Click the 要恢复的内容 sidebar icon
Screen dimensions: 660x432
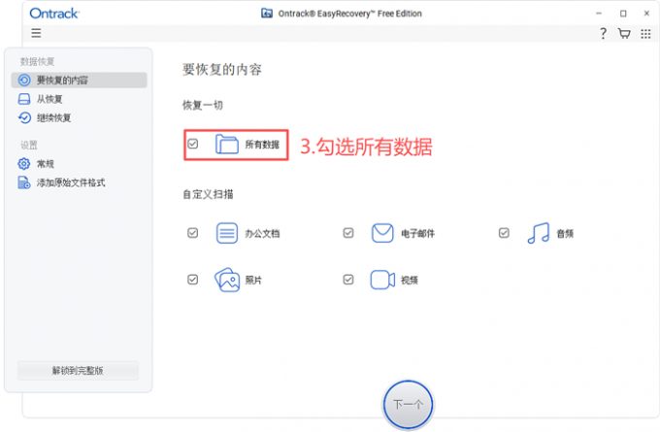click(24, 80)
